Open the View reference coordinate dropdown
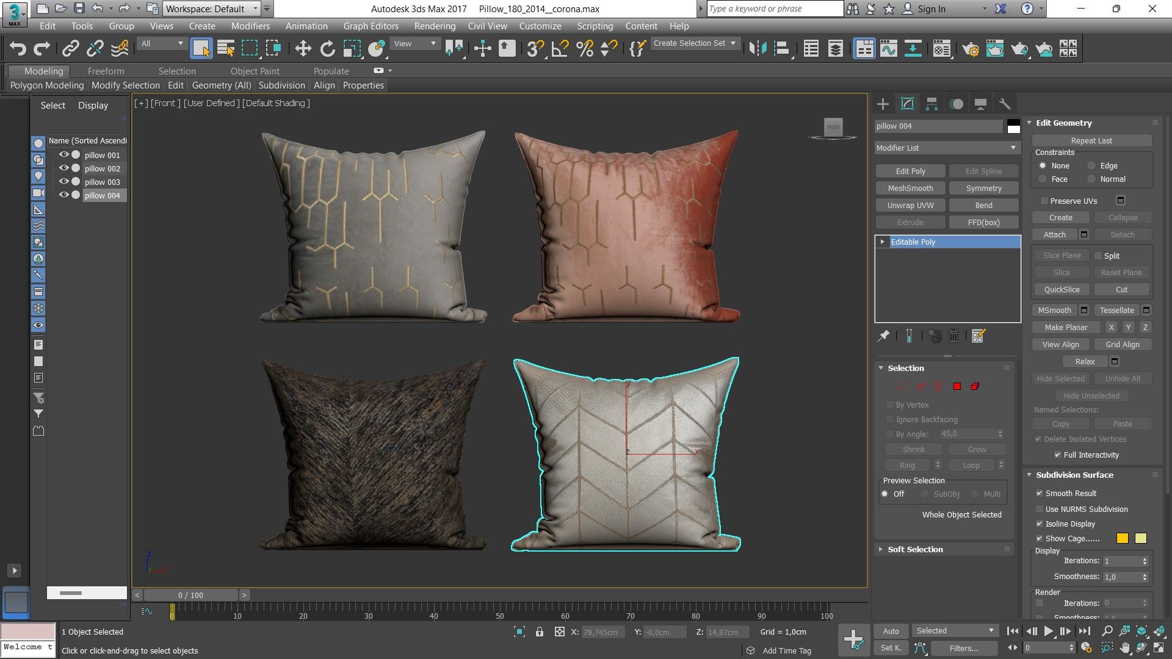The height and width of the screenshot is (659, 1172). click(x=416, y=44)
